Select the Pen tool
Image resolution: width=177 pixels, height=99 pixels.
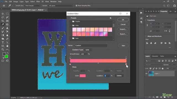coord(7,39)
